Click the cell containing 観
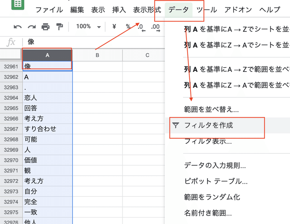The width and height of the screenshot is (290, 224). pos(47,171)
